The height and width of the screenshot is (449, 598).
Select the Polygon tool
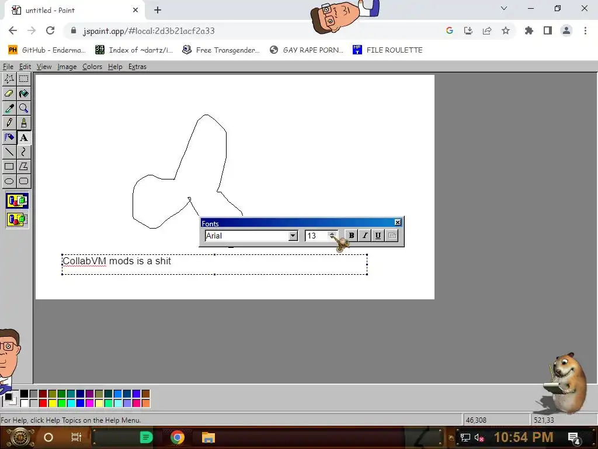(23, 167)
